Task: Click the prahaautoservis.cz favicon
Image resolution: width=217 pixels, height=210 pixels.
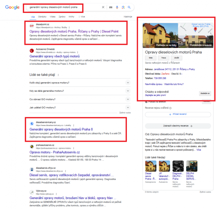Action: [32, 147]
